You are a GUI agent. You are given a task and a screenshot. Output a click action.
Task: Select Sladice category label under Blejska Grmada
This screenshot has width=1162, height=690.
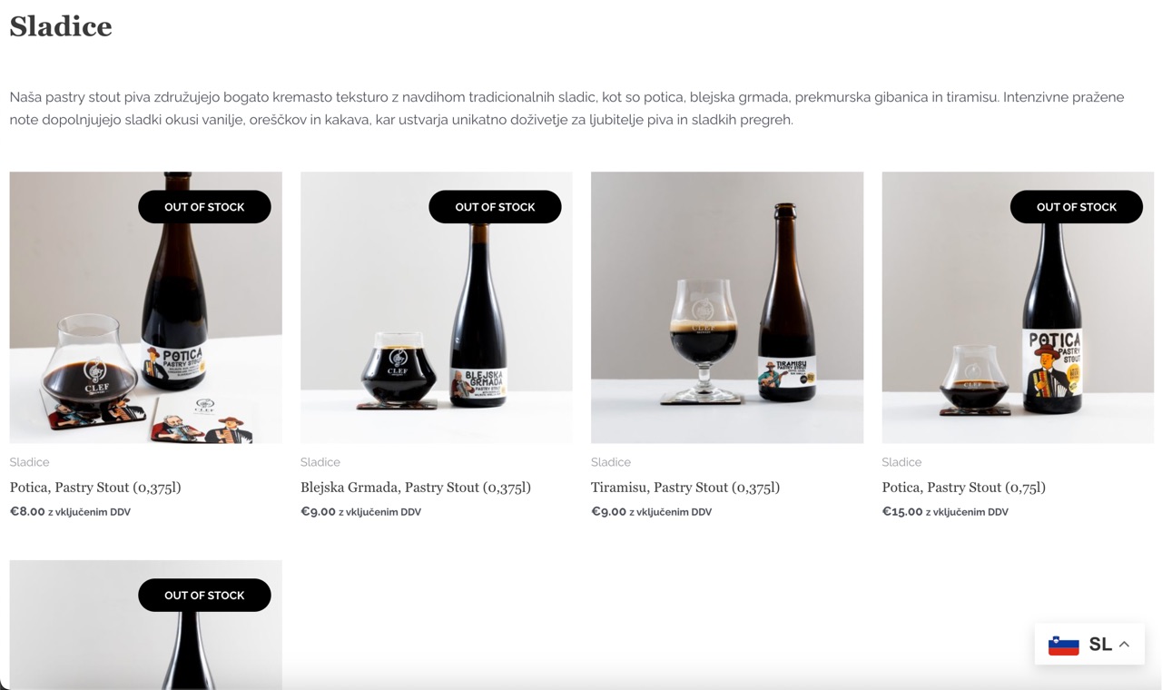[320, 462]
